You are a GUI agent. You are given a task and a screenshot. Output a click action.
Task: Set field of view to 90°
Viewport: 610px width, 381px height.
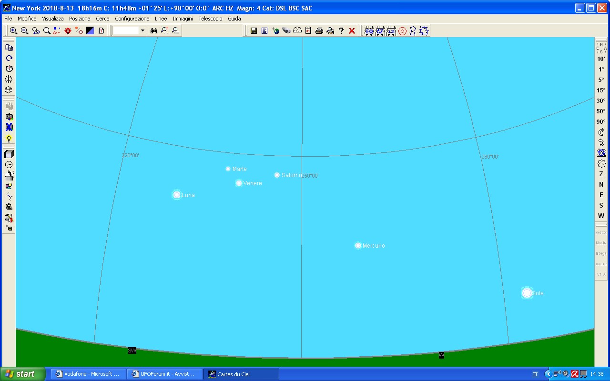pyautogui.click(x=601, y=122)
